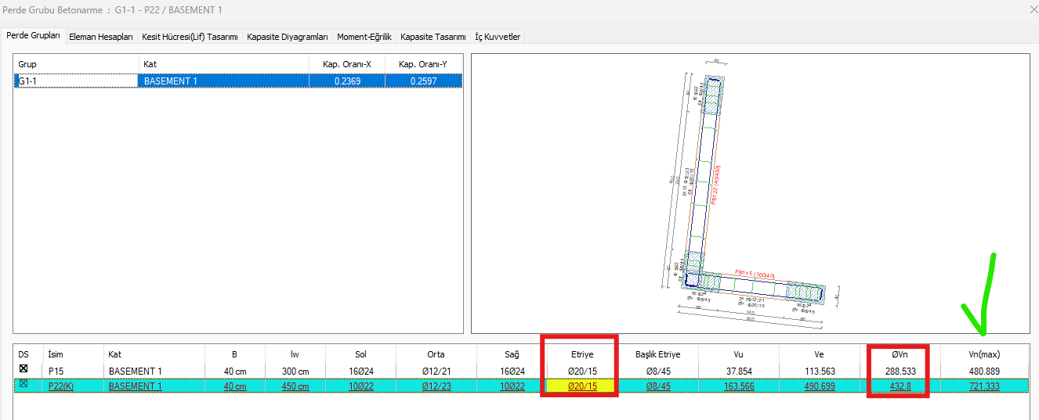The height and width of the screenshot is (420, 1039).
Task: Click the Kap. Oranı-X column header
Action: 347,64
